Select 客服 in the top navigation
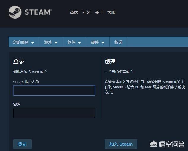Viewport: 188px width, 151px height. coord(111,12)
